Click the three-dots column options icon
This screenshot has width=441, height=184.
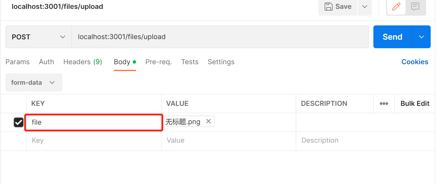coord(384,104)
